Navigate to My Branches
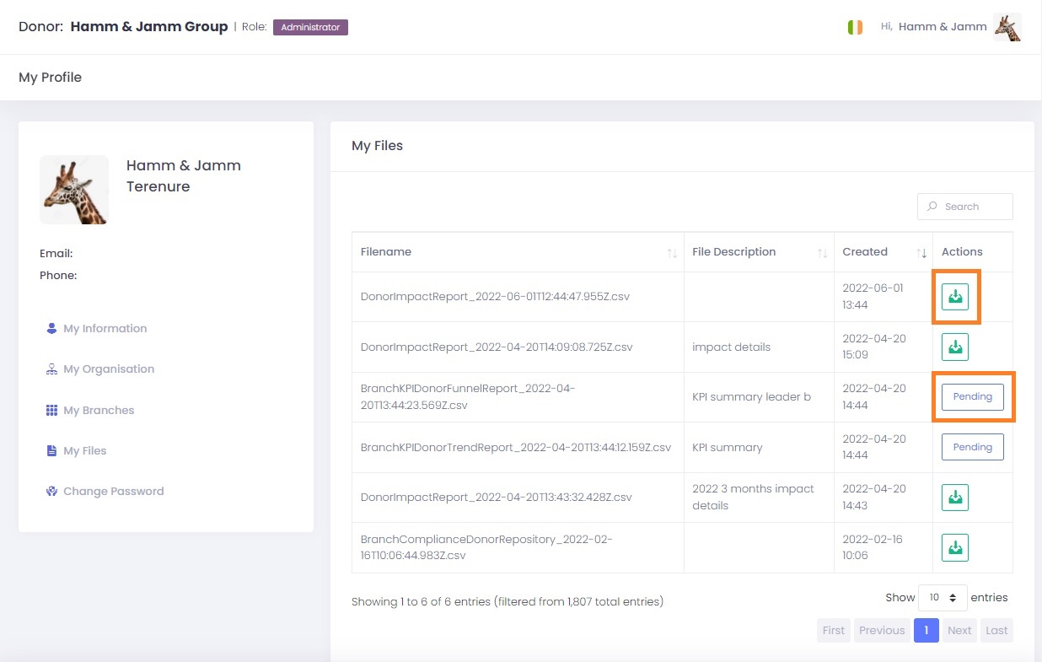This screenshot has width=1042, height=662. (99, 411)
